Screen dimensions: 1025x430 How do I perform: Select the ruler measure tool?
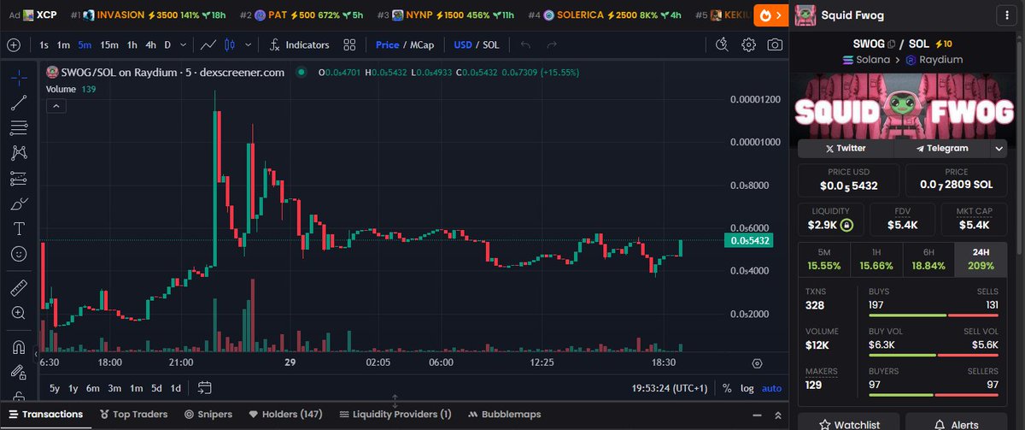tap(19, 287)
